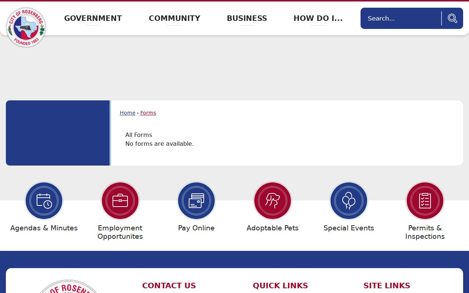469x293 pixels.
Task: Expand the Government menu
Action: click(93, 18)
